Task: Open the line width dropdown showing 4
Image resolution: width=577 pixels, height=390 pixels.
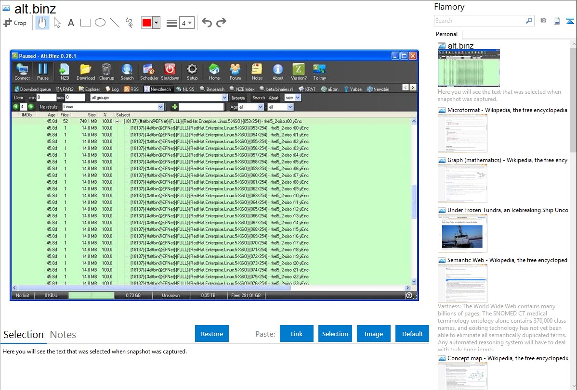Action: [188, 22]
